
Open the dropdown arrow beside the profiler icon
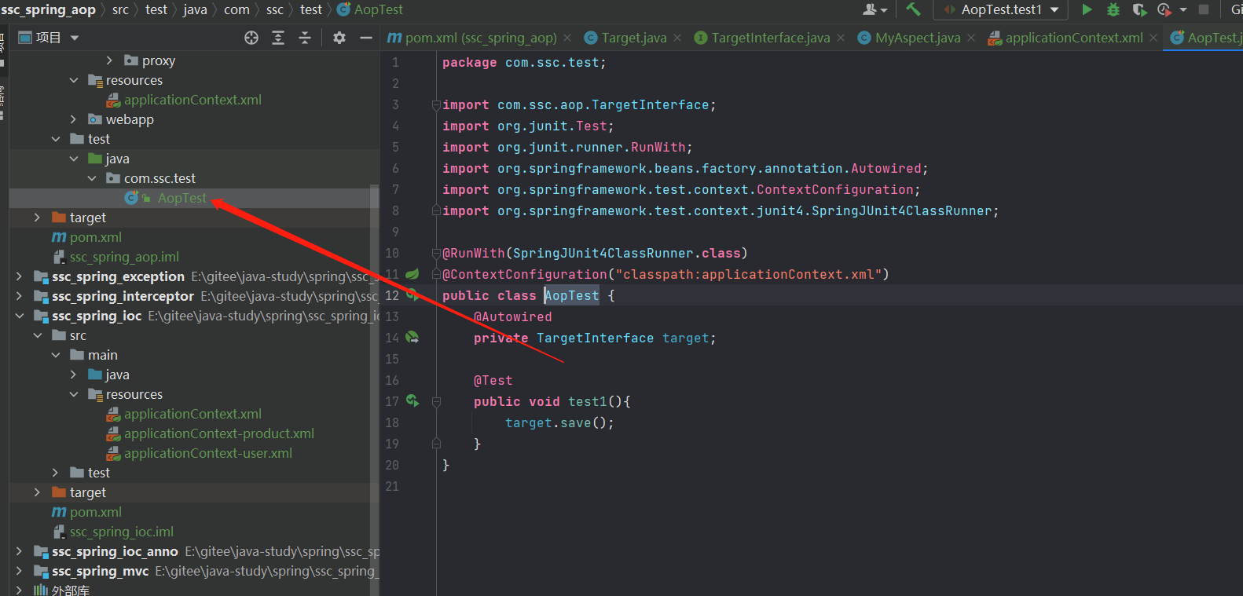1183,10
